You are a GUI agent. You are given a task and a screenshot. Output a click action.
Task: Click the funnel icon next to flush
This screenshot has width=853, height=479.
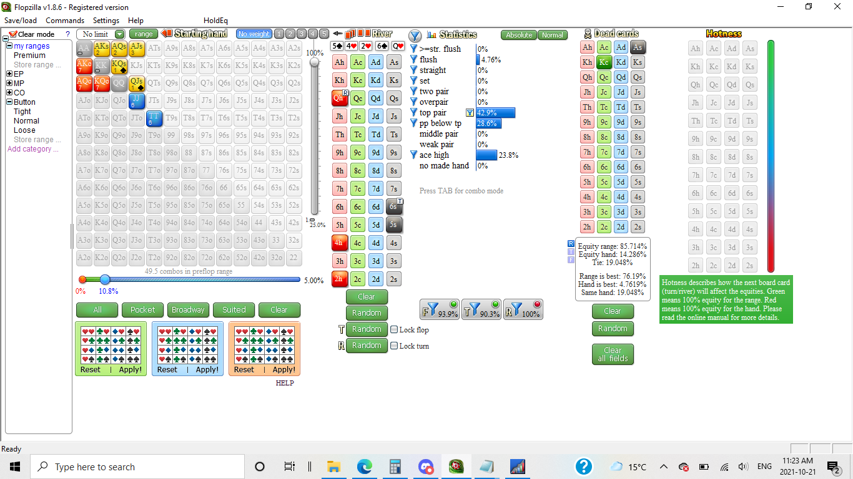(414, 60)
